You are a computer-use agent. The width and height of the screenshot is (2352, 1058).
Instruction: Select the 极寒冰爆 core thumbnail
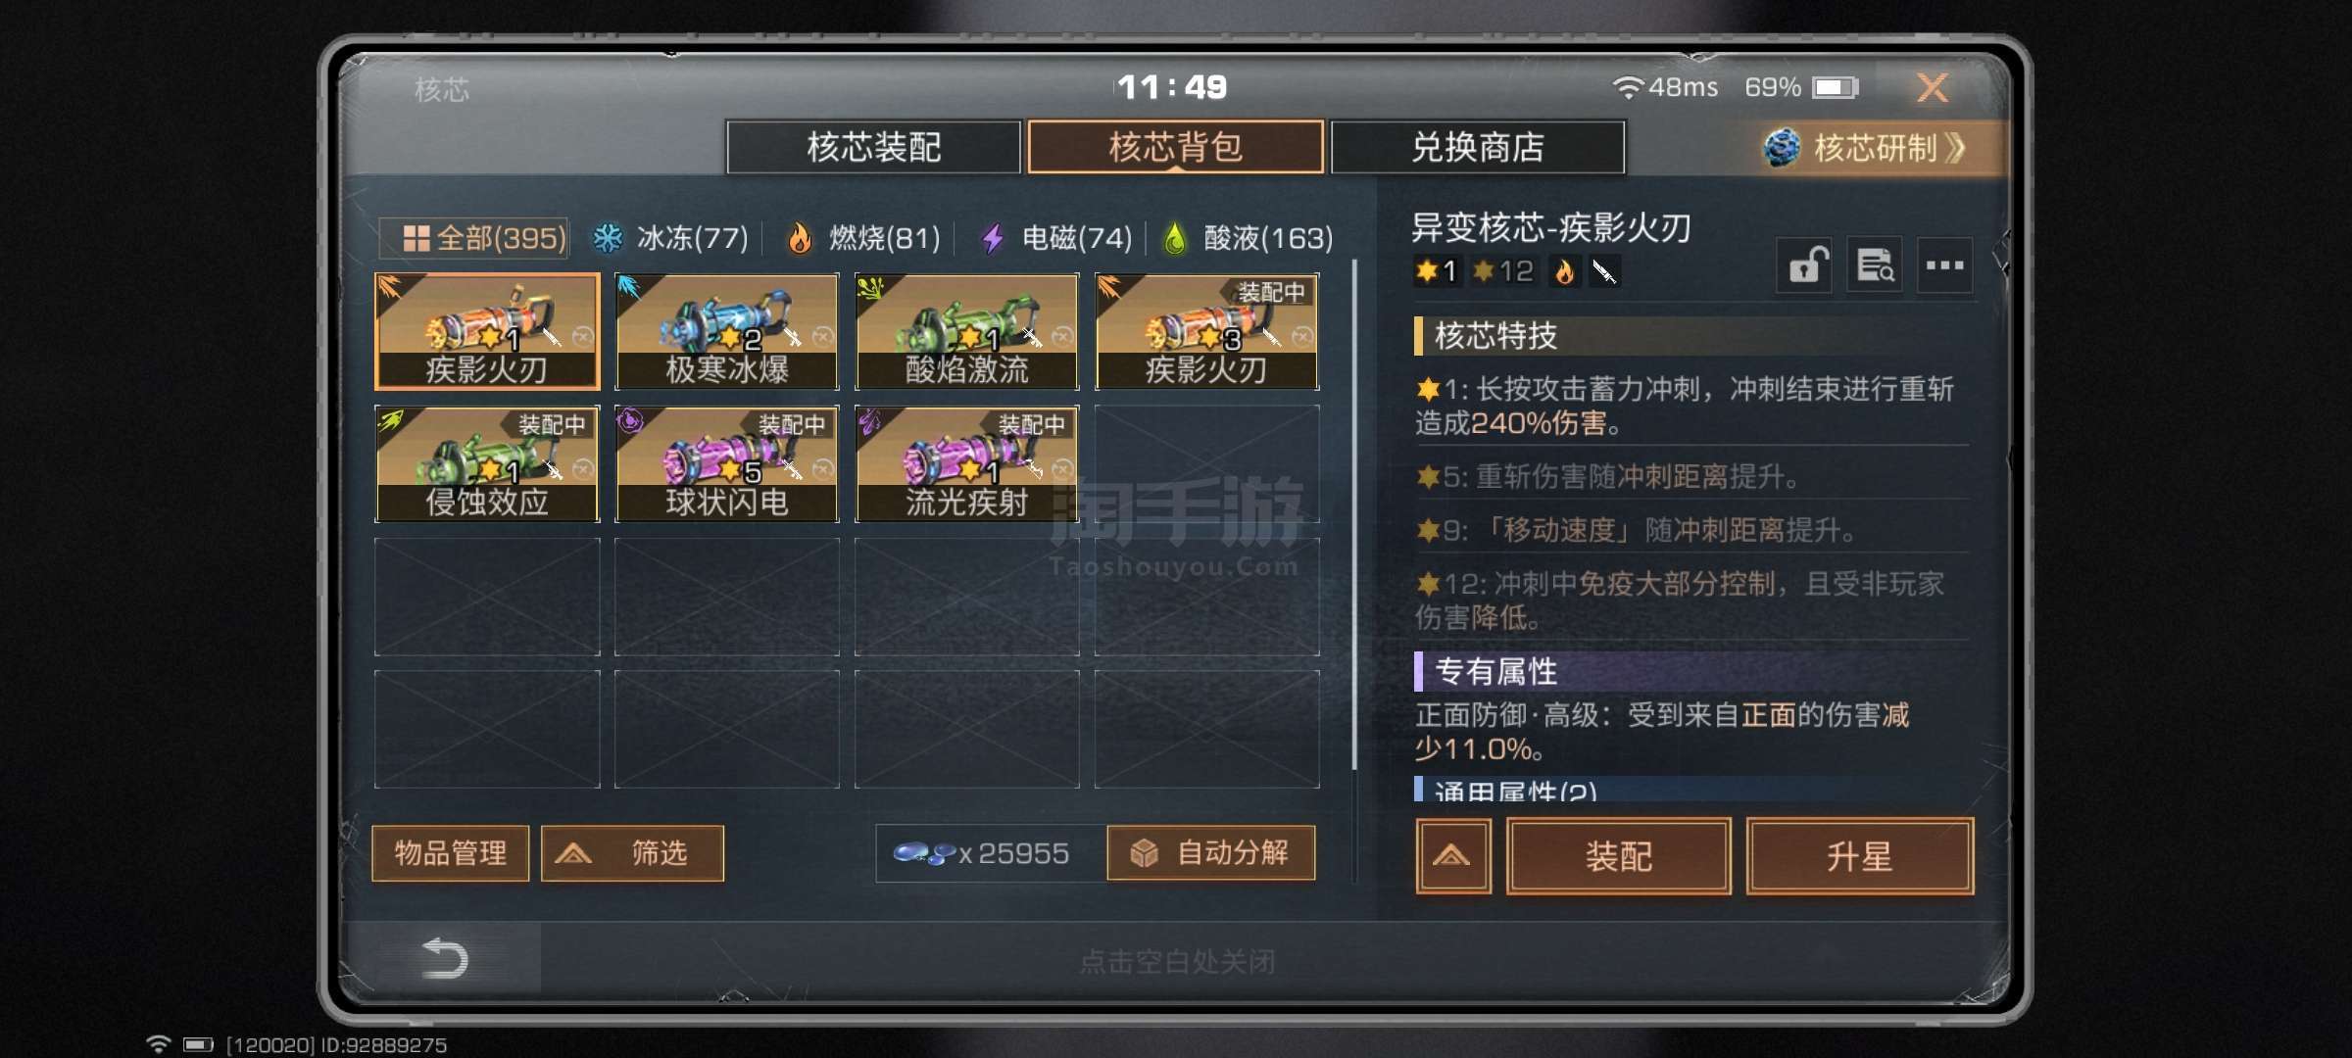(726, 331)
